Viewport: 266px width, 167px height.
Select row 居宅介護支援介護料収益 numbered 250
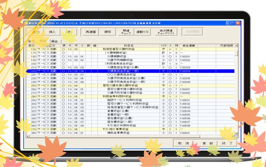pos(130,86)
